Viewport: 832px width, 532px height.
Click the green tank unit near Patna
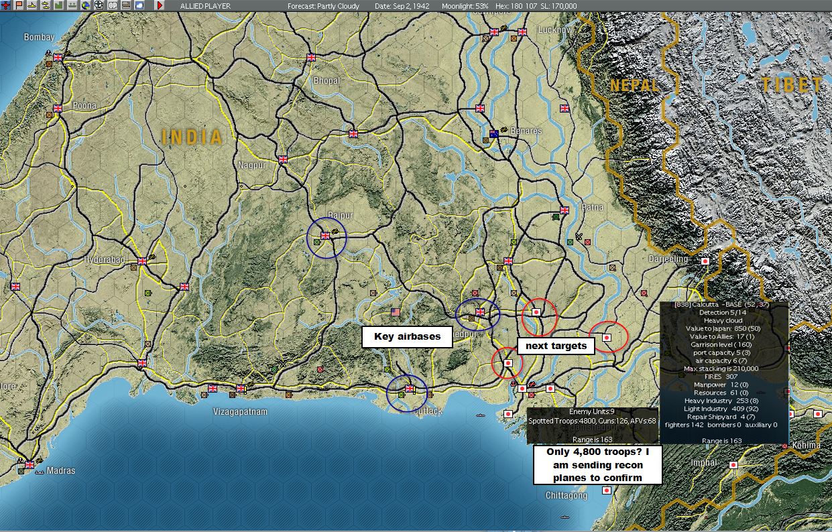pyautogui.click(x=556, y=216)
